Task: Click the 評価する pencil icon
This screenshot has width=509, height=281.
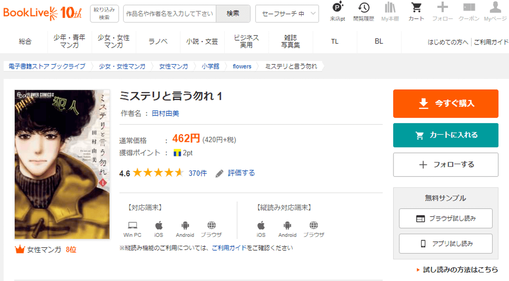Action: [x=220, y=173]
